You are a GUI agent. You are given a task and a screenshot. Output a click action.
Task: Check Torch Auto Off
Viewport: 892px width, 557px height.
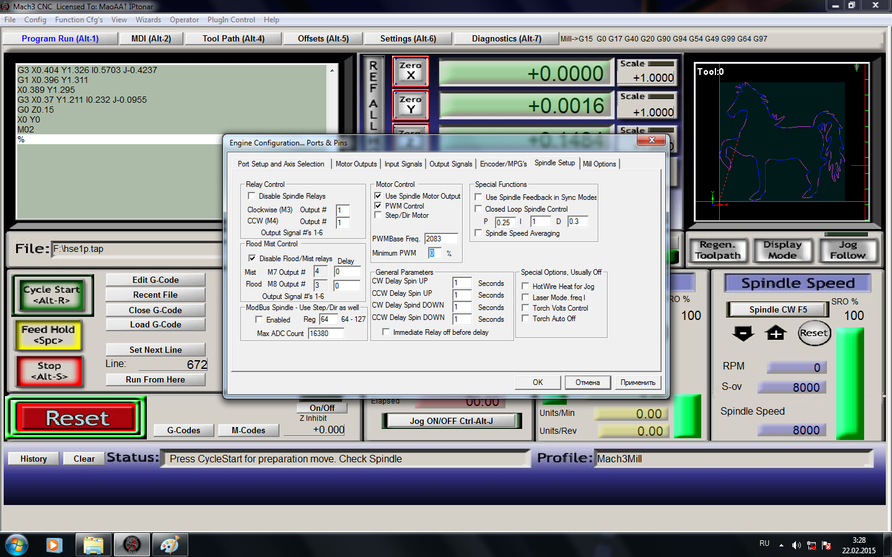click(525, 318)
